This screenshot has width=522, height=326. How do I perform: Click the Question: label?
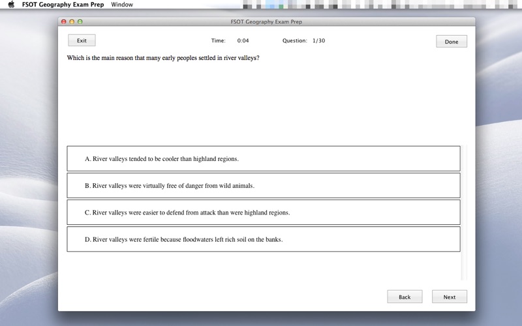pos(295,40)
